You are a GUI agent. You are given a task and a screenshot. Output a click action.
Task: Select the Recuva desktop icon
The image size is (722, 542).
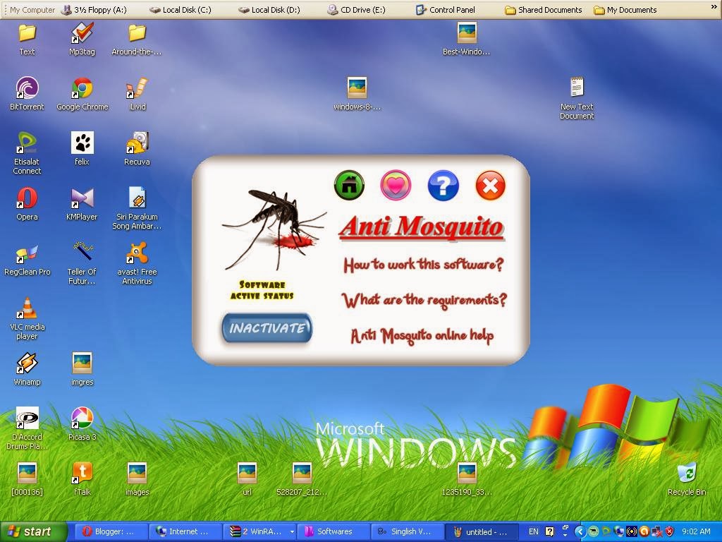click(137, 149)
